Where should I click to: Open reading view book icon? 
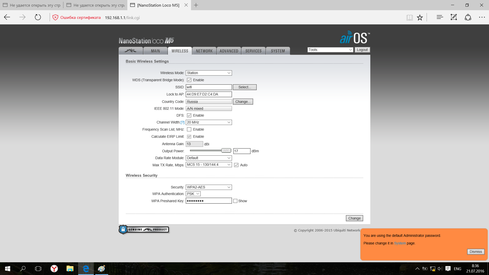point(409,17)
